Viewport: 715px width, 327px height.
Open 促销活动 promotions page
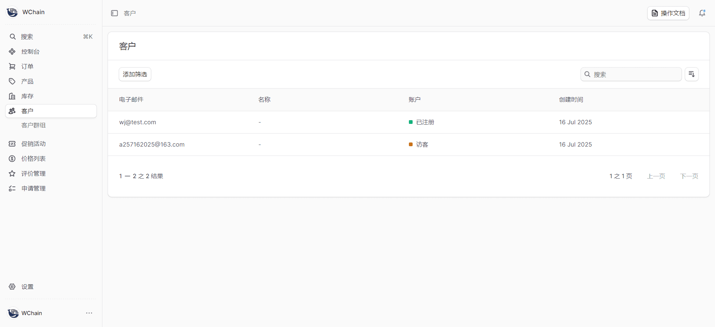33,144
